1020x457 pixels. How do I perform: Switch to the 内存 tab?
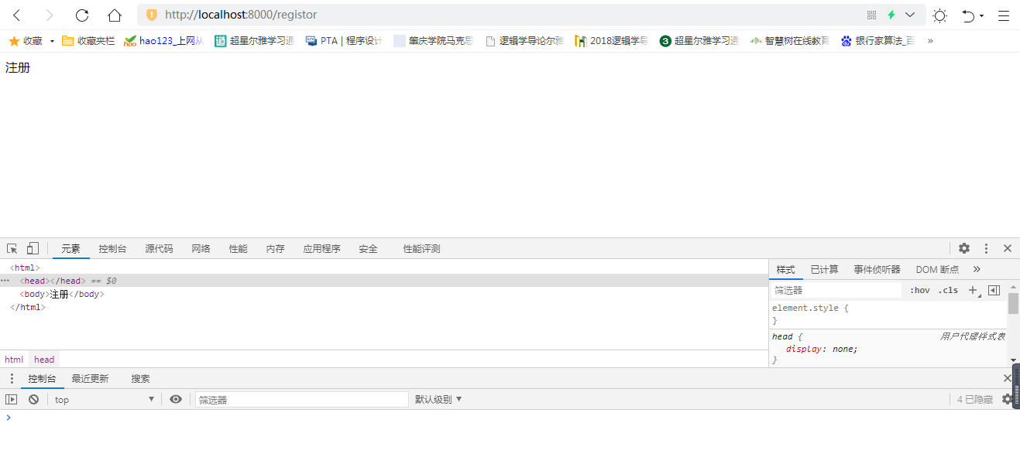click(x=275, y=249)
